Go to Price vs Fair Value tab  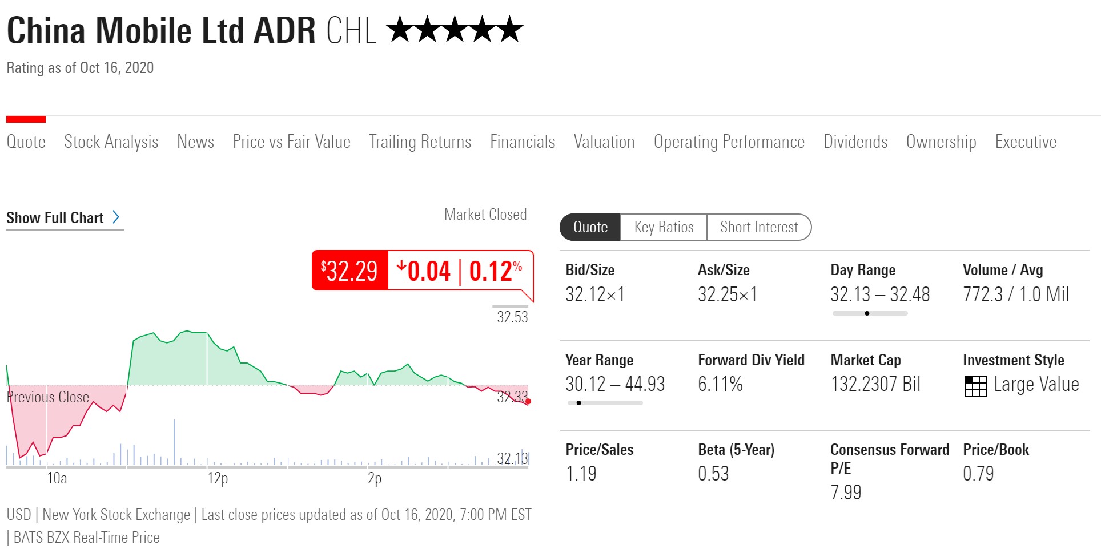point(291,142)
